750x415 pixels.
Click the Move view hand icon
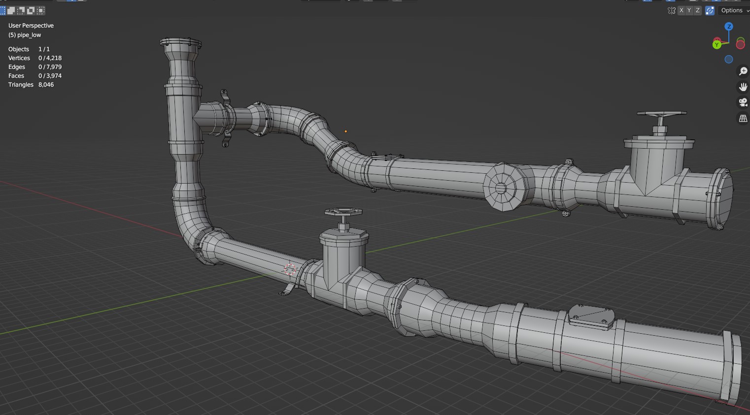coord(743,87)
